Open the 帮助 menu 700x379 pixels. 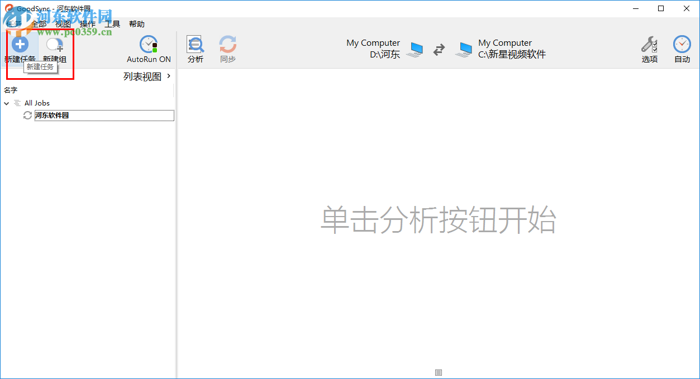[x=137, y=24]
